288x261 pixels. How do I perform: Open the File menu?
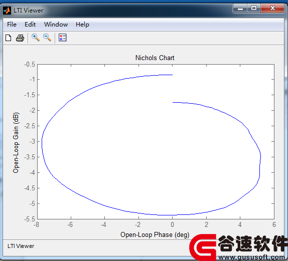pyautogui.click(x=12, y=25)
